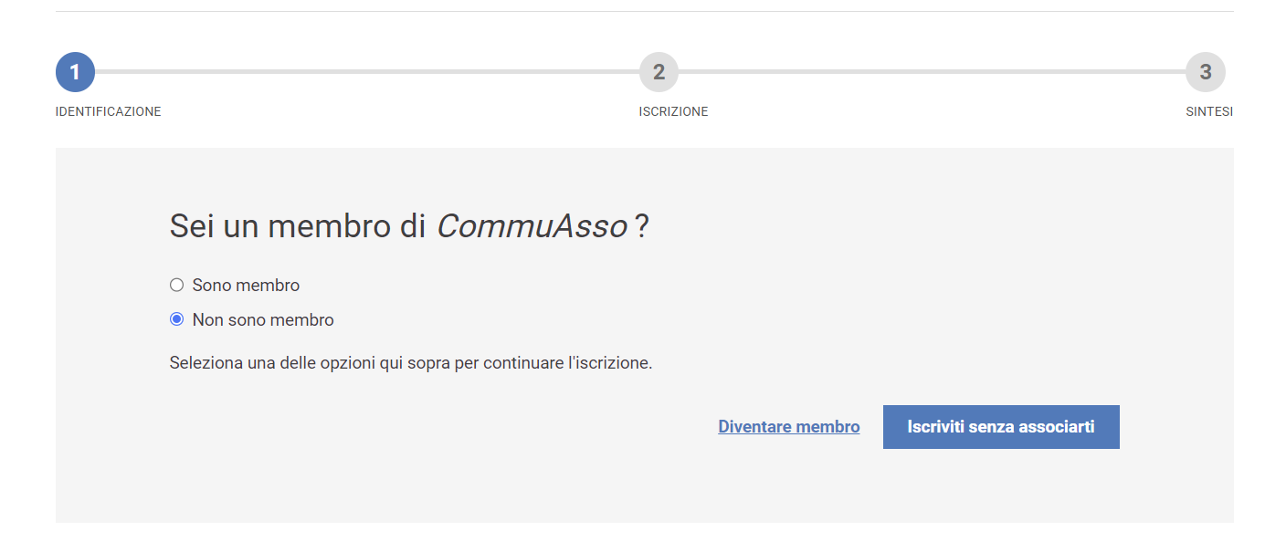
Task: Click the "Sono membro" option label text
Action: click(x=246, y=286)
